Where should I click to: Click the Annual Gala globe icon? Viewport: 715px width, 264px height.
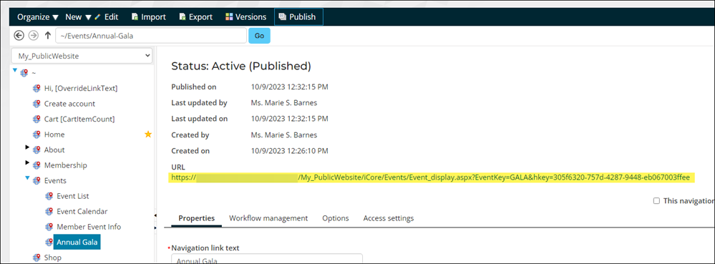pyautogui.click(x=49, y=242)
